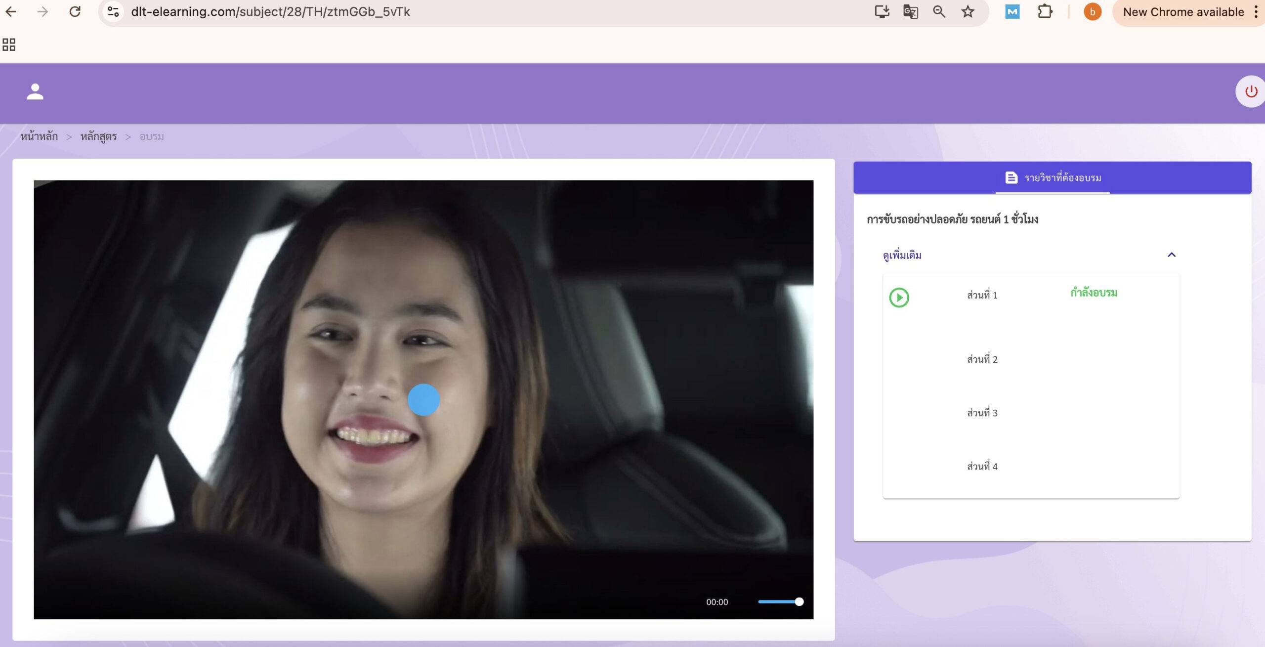Navigate to หน้าหลัก breadcrumb link
Viewport: 1265px width, 647px height.
[x=39, y=136]
